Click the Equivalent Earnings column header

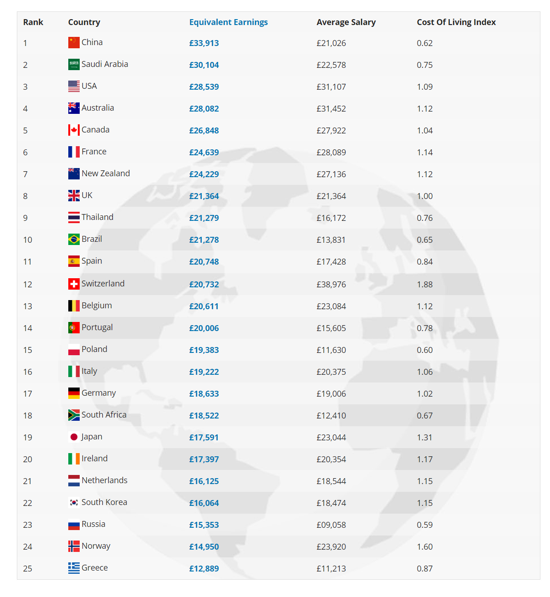(229, 22)
